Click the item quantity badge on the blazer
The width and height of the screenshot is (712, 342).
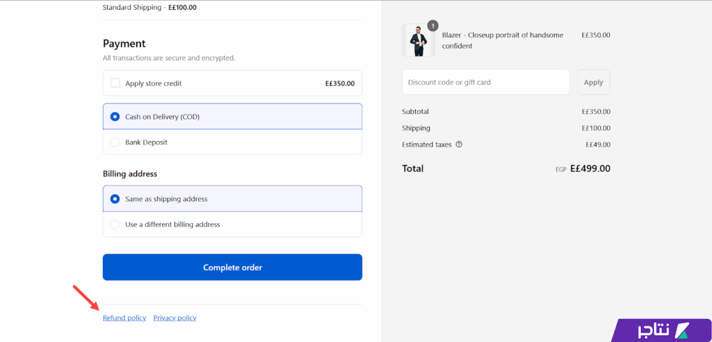click(432, 26)
